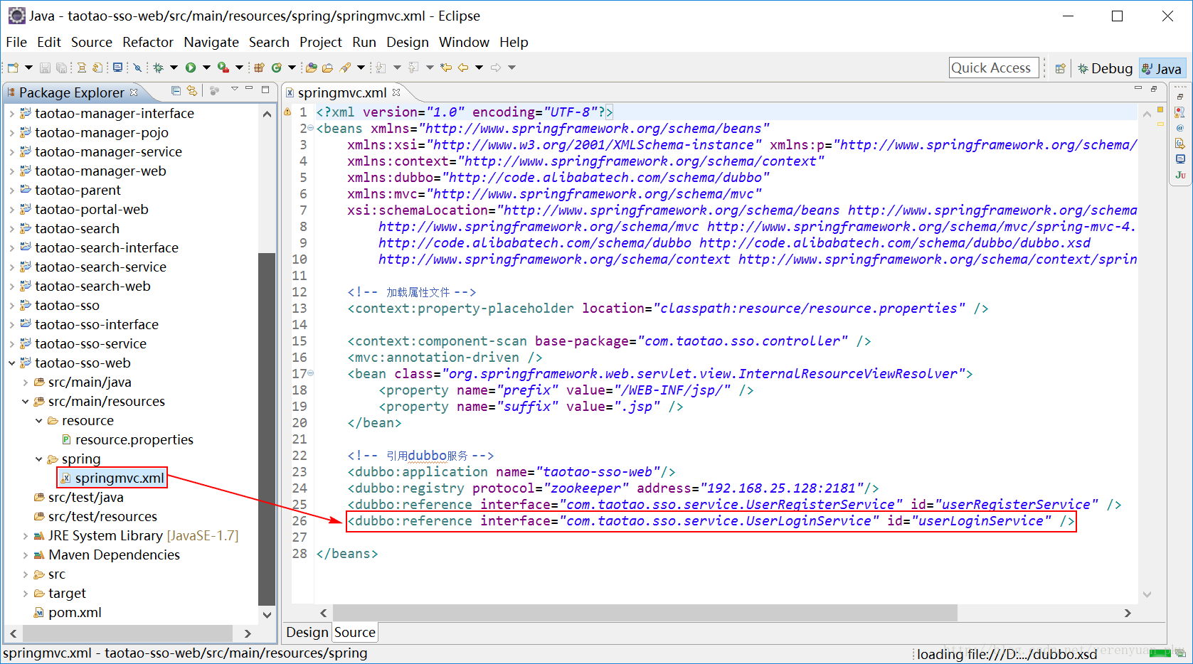Click the New Java Package icon
The image size is (1193, 664).
tap(259, 68)
